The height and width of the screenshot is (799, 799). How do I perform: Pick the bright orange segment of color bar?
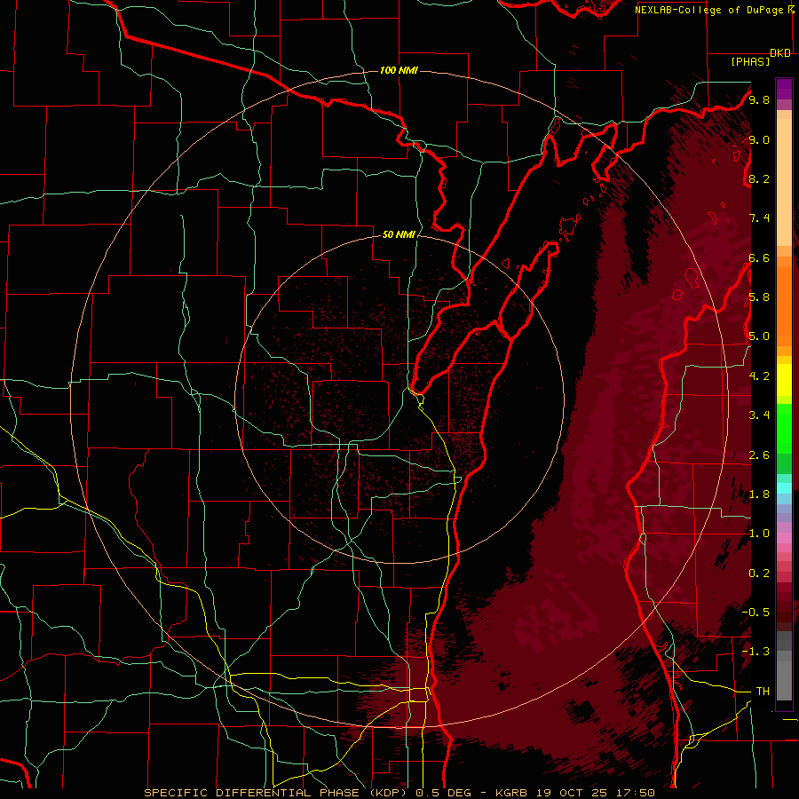tap(784, 305)
